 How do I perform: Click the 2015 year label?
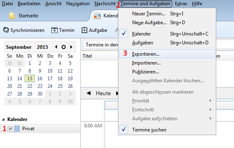[42, 47]
